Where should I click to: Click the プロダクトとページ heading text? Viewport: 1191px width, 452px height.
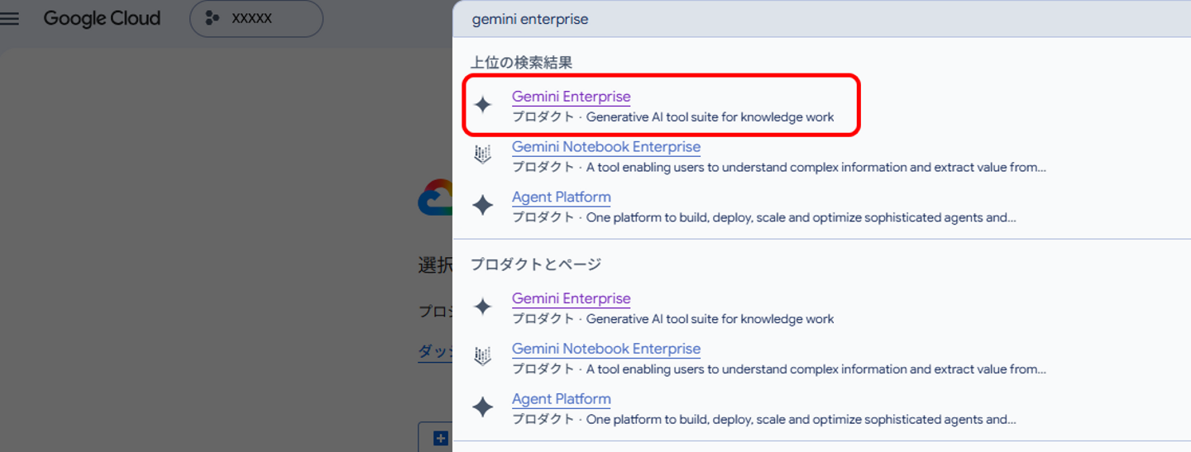click(536, 264)
